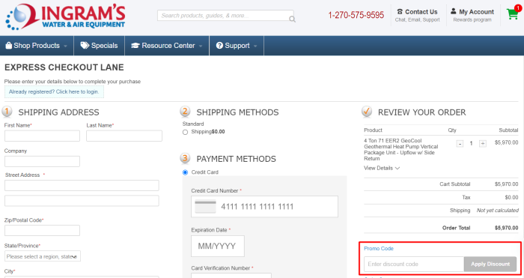Screen dimensions: 524x278
Task: Increase product quantity with plus button
Action: [483, 144]
